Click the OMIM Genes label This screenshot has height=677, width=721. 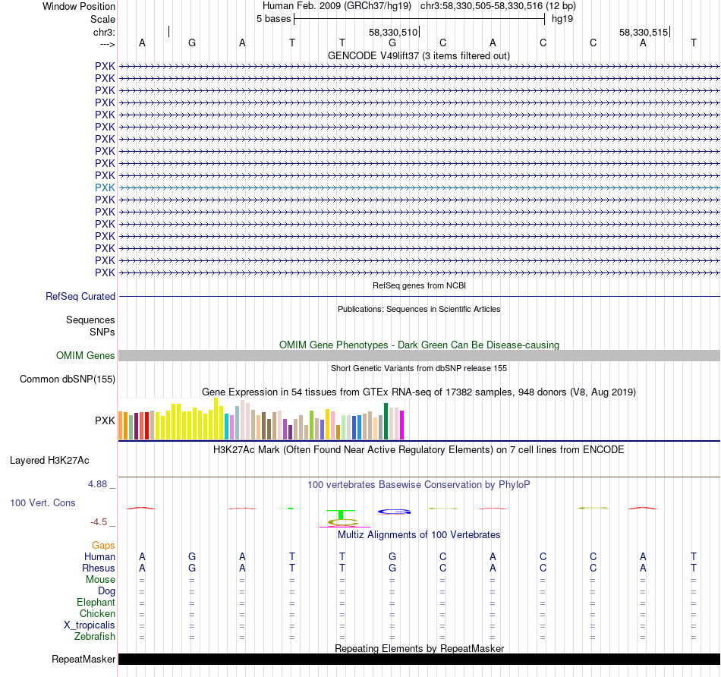click(85, 355)
